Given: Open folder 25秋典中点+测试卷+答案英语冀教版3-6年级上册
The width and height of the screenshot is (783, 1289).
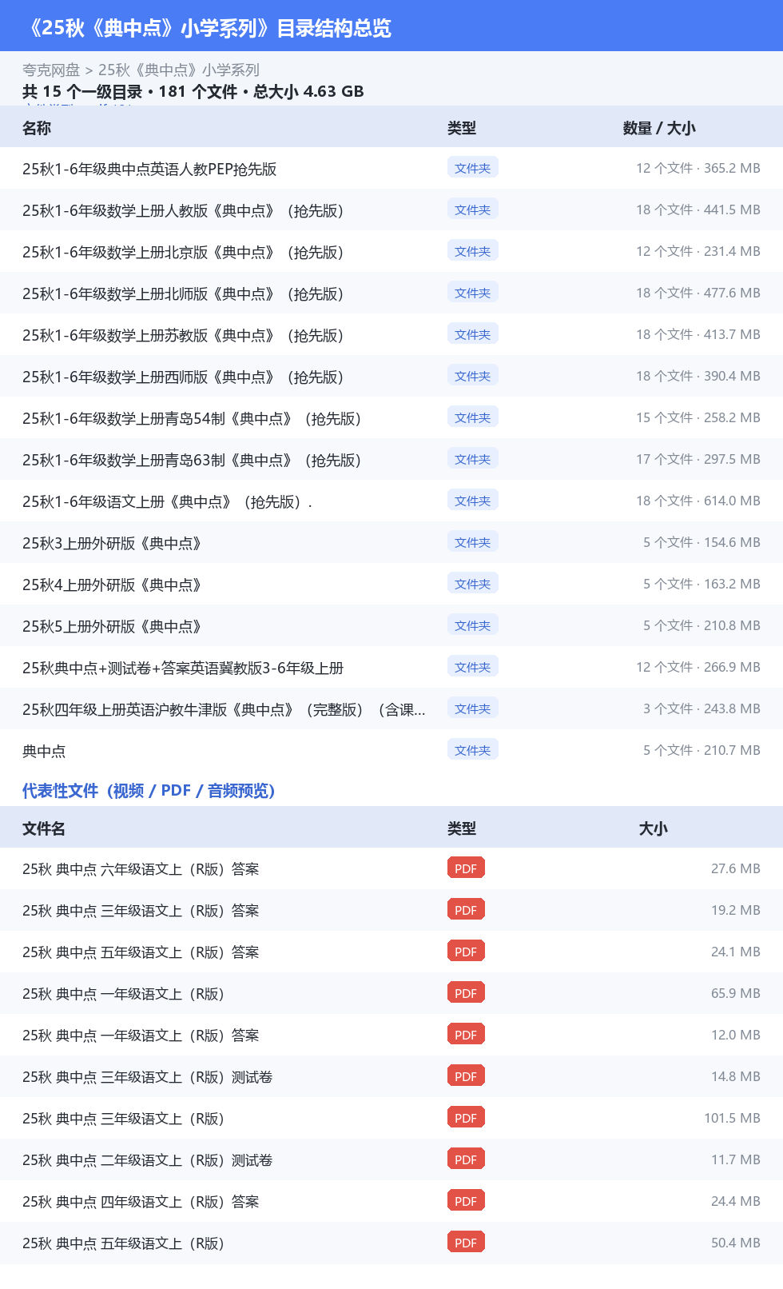Looking at the screenshot, I should (183, 668).
